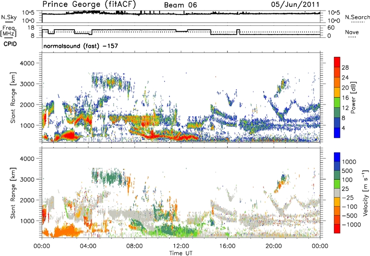Click the 'CPID' label
This screenshot has height=256, width=370.
(x=10, y=44)
